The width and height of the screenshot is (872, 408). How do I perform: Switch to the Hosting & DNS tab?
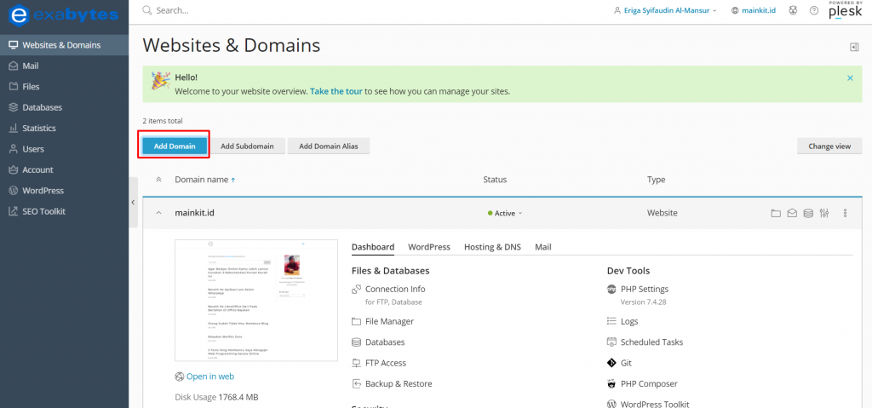[x=493, y=247]
